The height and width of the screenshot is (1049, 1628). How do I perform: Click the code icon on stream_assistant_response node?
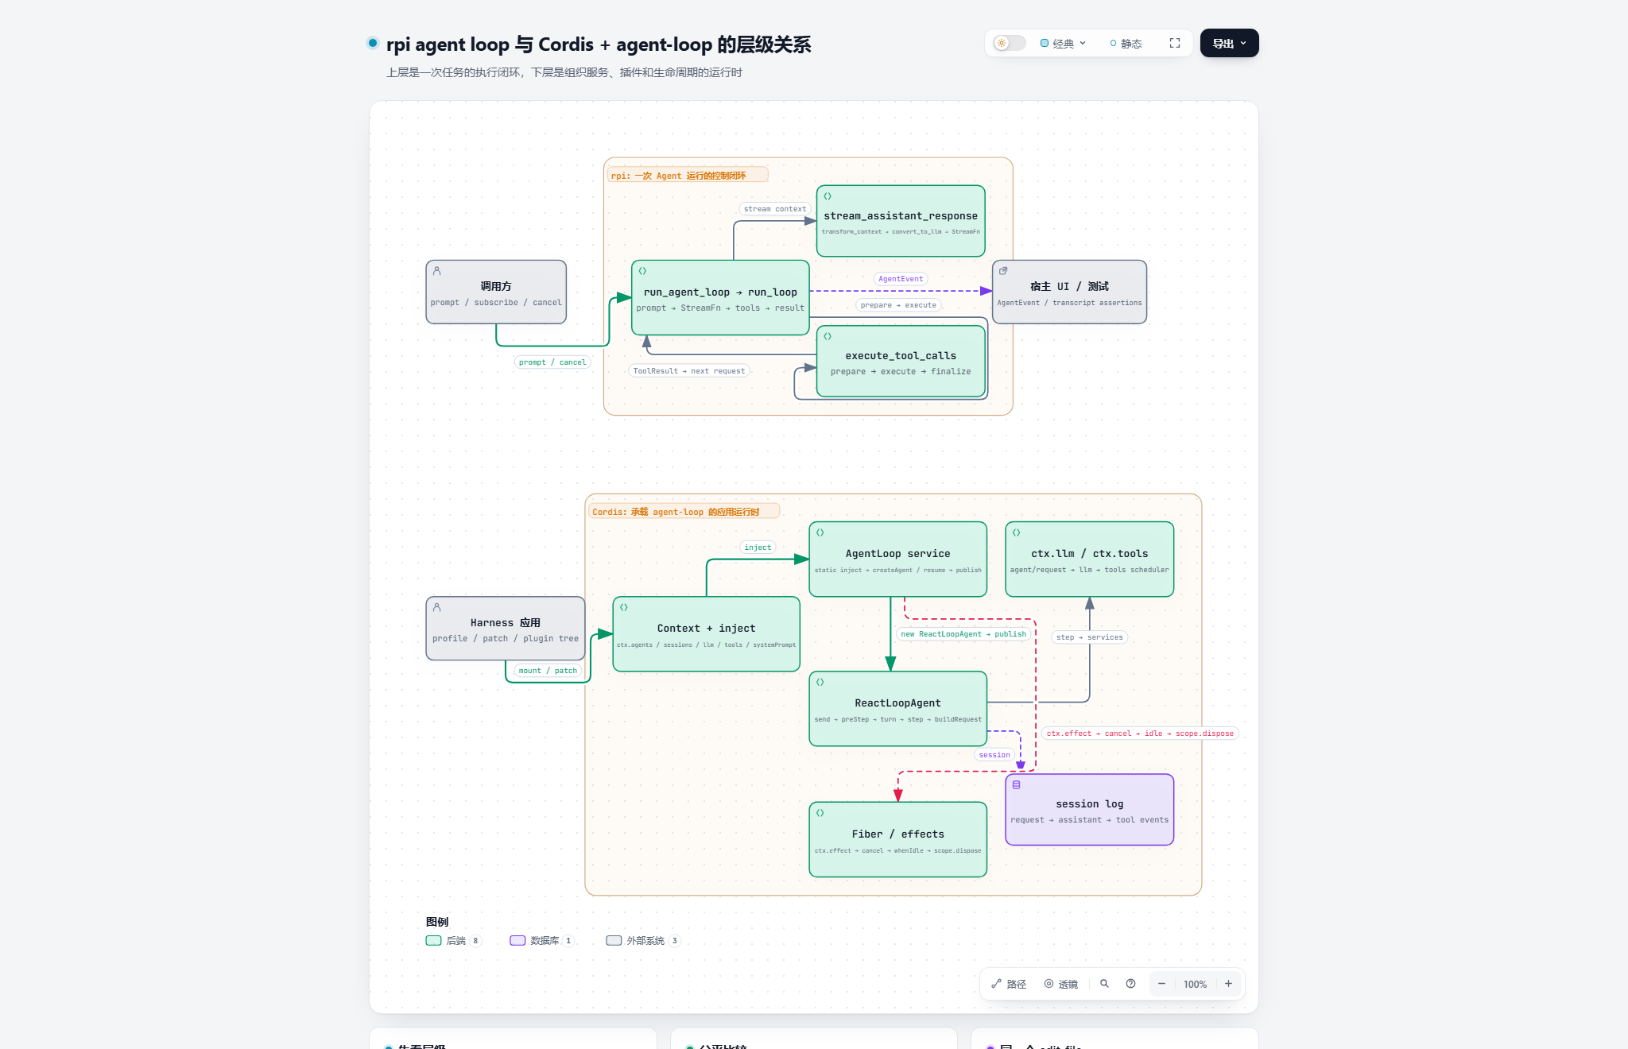pyautogui.click(x=828, y=196)
